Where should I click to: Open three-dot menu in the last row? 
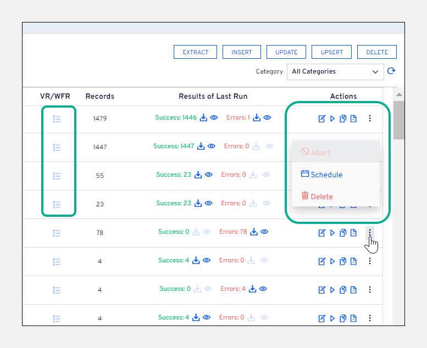click(370, 318)
